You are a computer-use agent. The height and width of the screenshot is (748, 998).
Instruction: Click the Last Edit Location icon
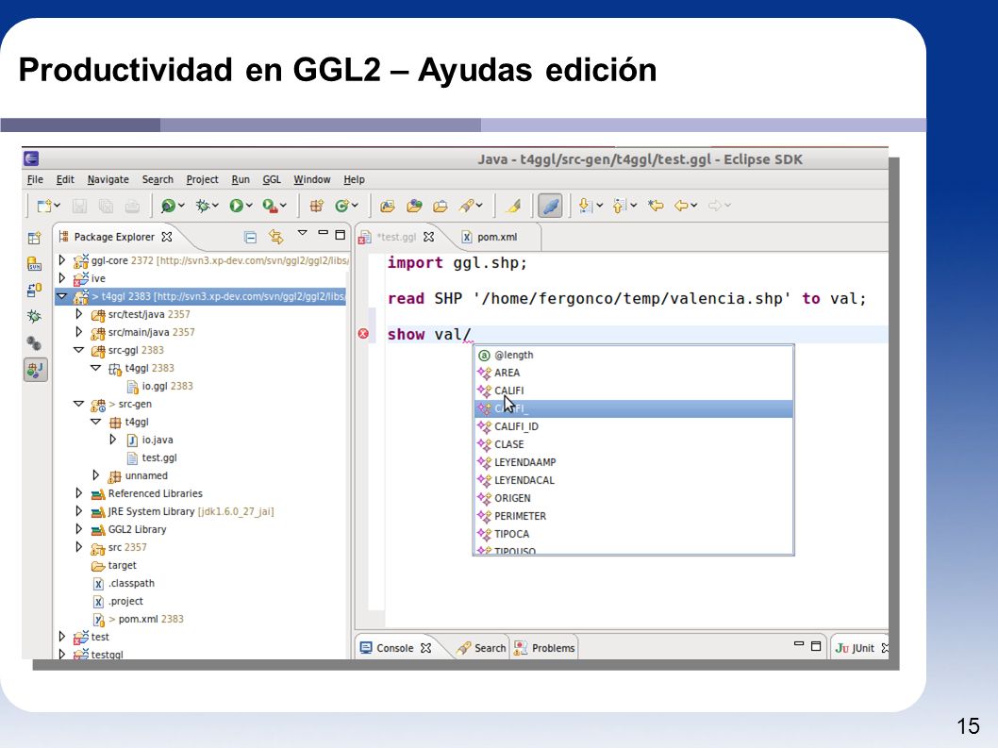[655, 206]
